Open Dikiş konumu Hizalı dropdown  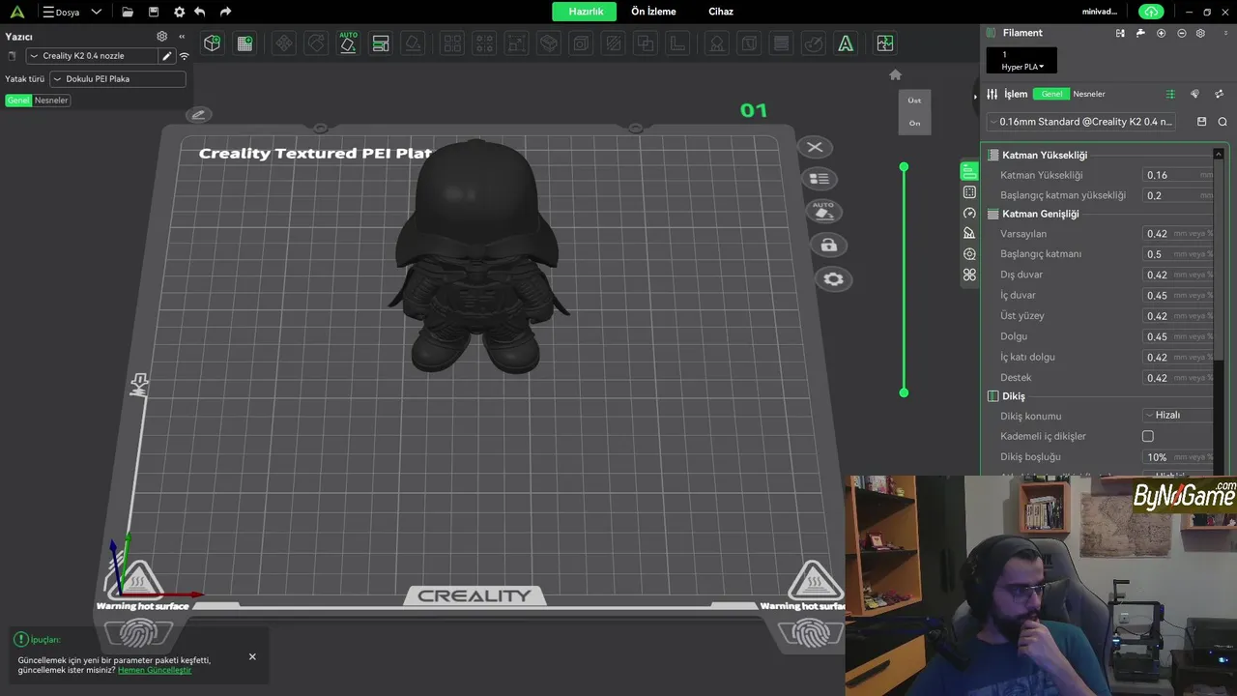[x=1178, y=415]
